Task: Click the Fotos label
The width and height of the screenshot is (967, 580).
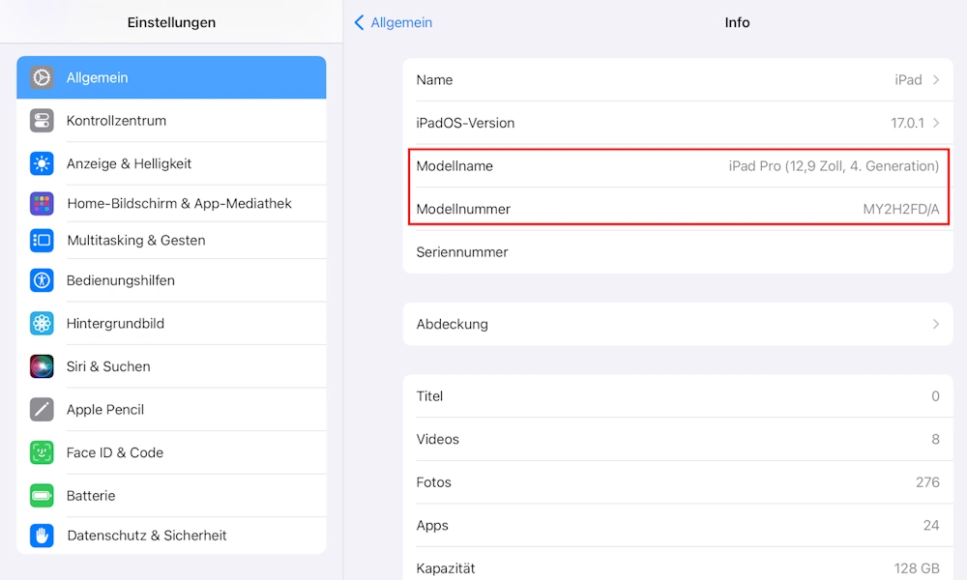Action: point(433,482)
